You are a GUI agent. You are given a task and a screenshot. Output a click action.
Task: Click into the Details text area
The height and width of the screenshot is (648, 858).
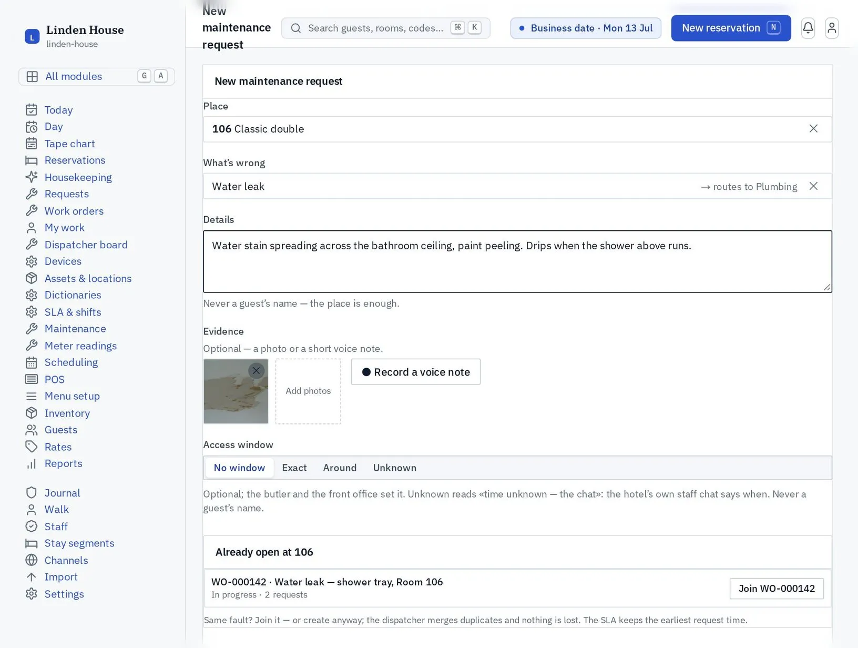coord(517,261)
